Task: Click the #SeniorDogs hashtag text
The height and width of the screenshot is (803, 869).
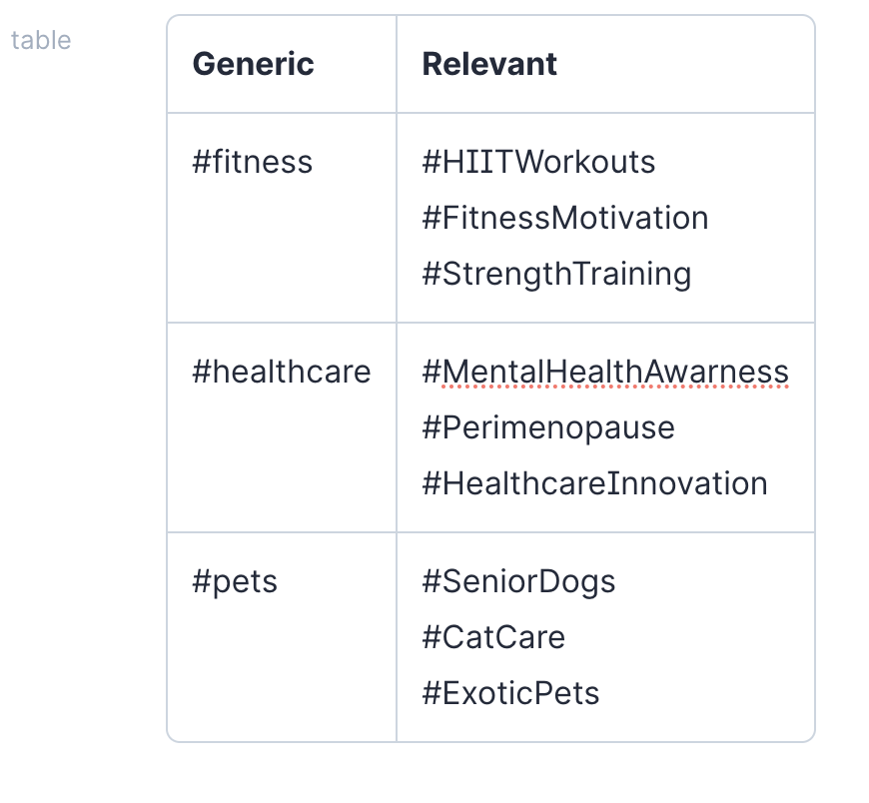Action: [x=518, y=581]
